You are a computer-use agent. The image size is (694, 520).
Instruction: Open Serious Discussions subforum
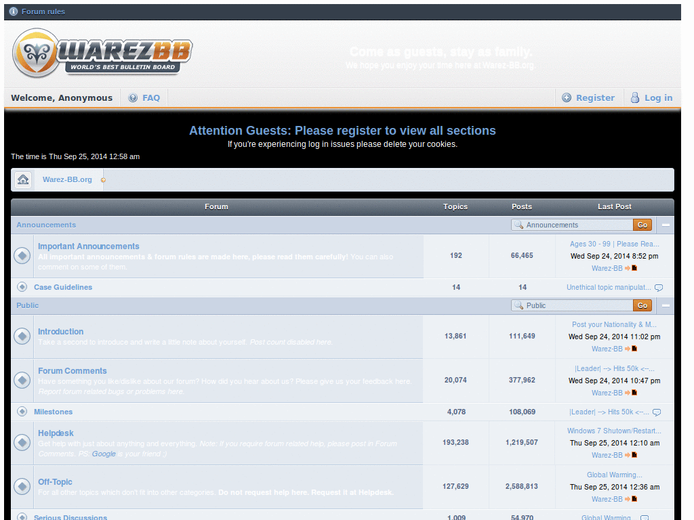click(70, 517)
